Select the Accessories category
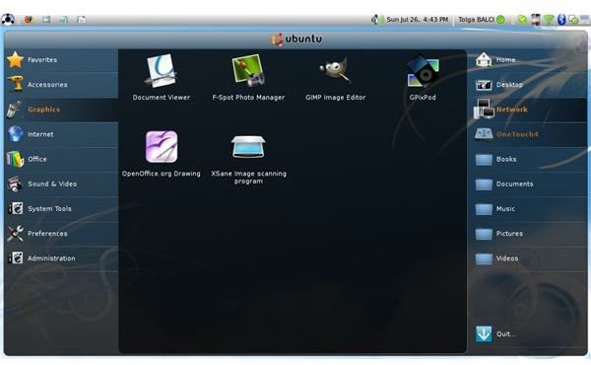This screenshot has width=591, height=365. [61, 85]
